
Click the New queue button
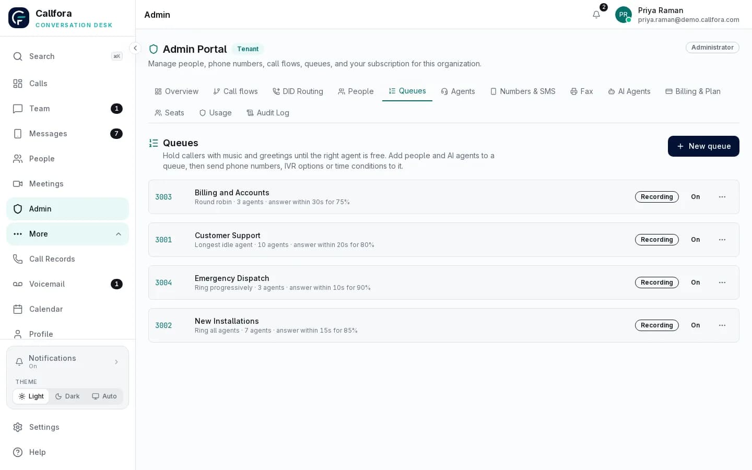[703, 146]
